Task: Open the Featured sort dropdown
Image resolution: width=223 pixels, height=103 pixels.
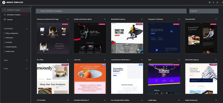Action: coord(204,11)
